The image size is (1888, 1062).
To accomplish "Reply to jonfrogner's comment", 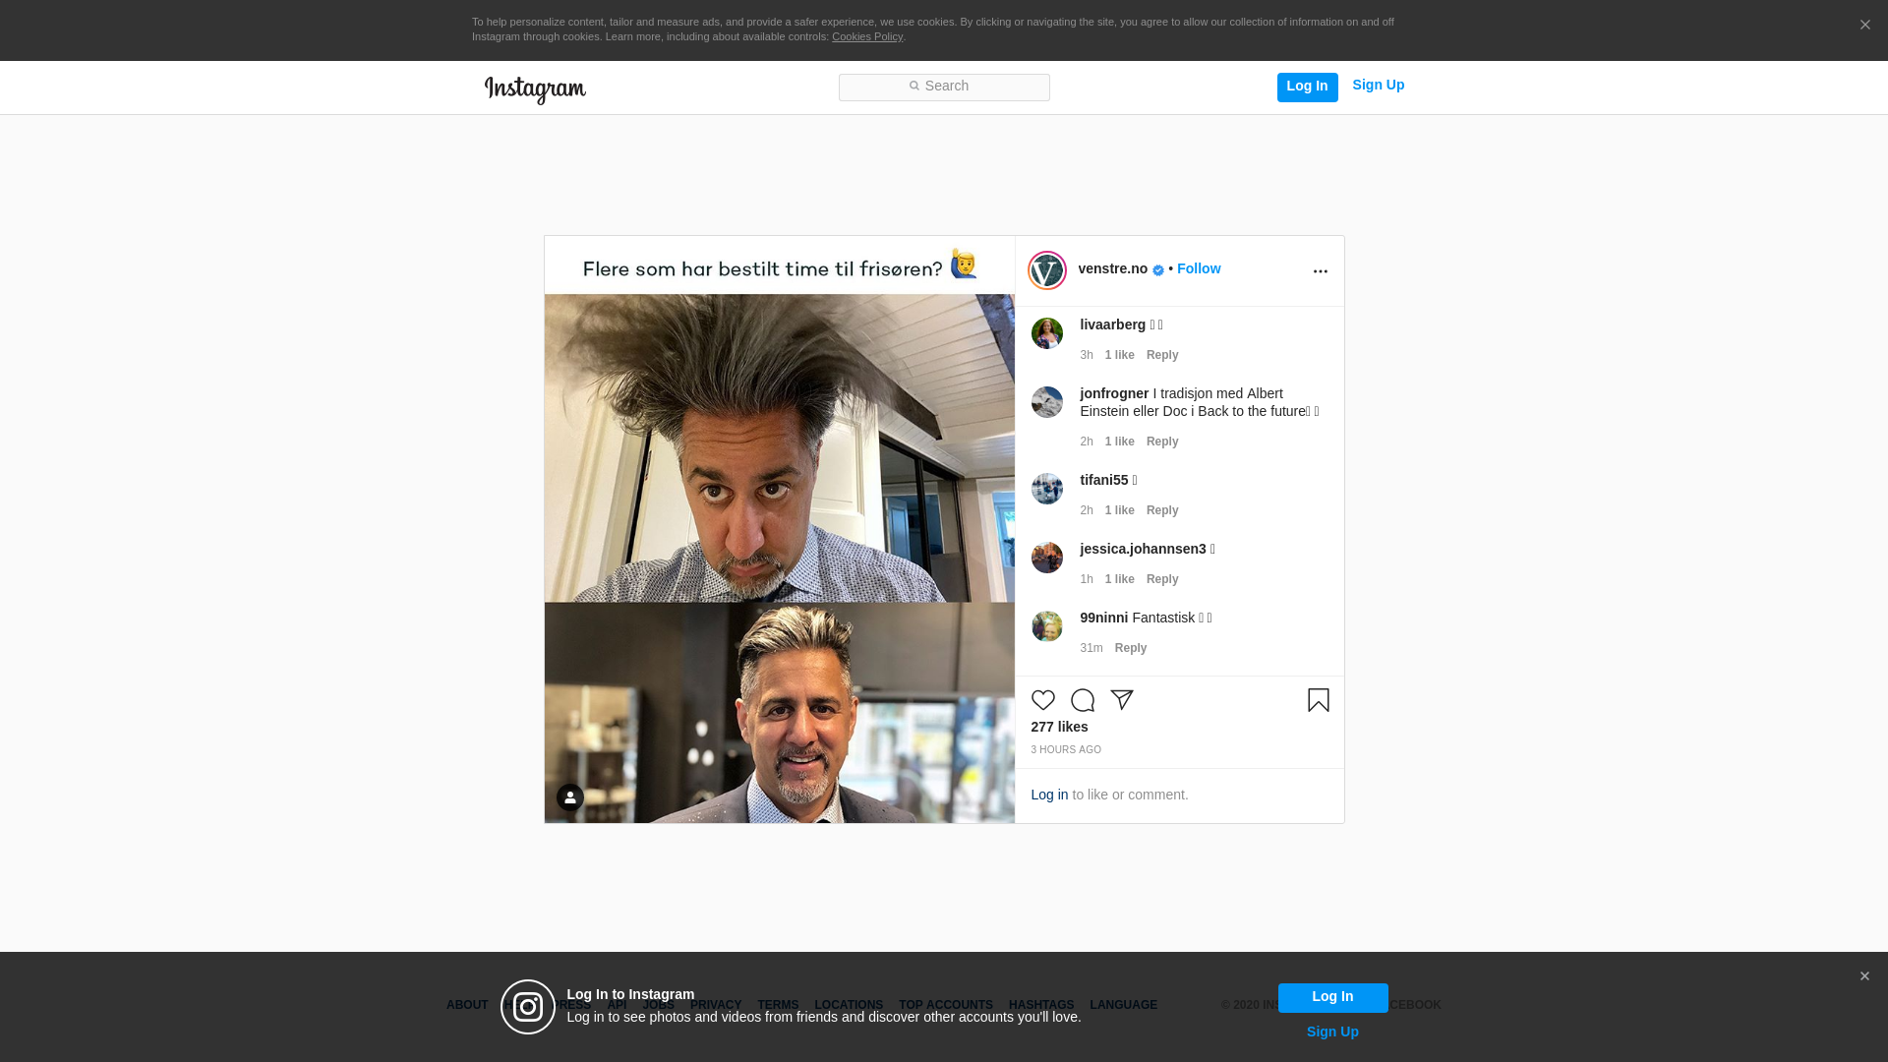I will [x=1161, y=442].
